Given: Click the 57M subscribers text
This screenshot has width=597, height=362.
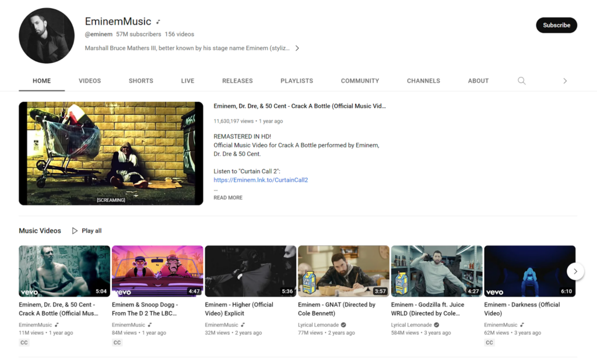Looking at the screenshot, I should click(x=139, y=34).
